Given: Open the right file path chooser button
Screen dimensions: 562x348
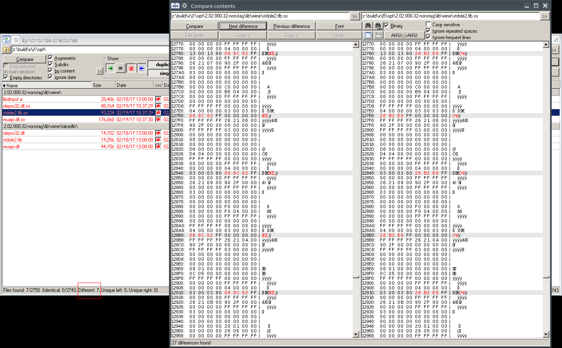Looking at the screenshot, I should tap(544, 16).
